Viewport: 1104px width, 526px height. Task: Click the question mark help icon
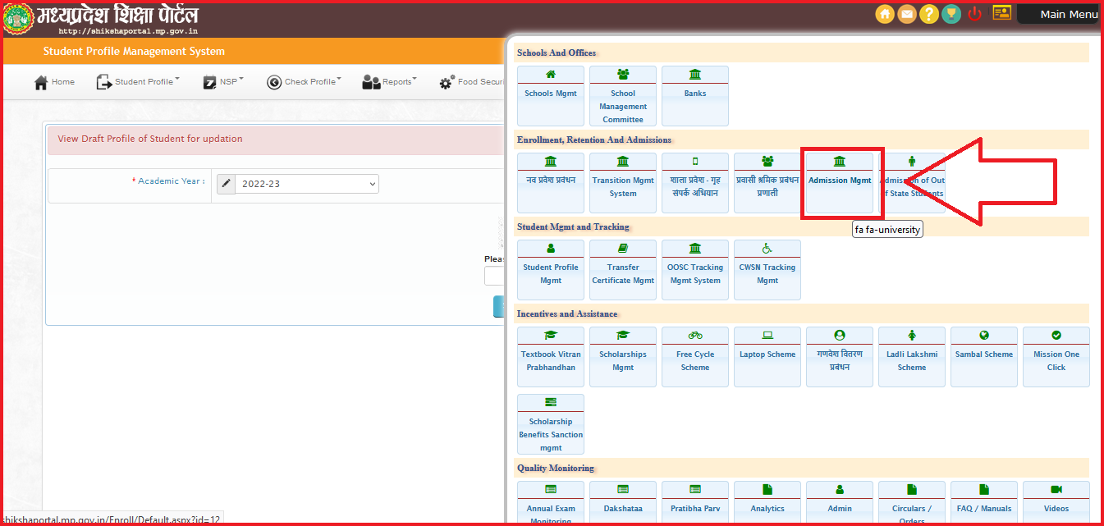pyautogui.click(x=929, y=14)
